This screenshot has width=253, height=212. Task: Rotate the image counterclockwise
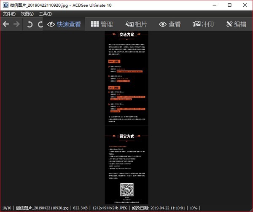[30, 24]
